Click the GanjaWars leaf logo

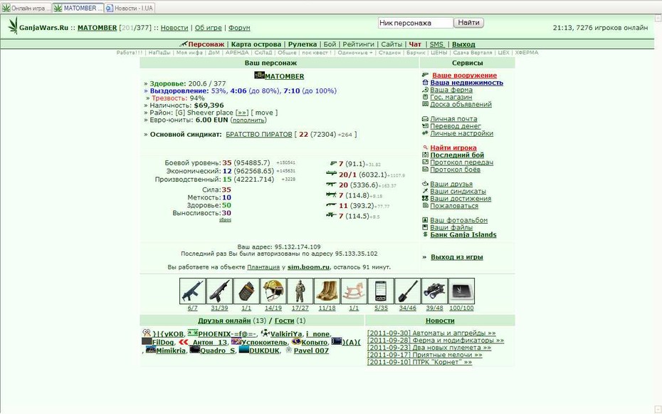tap(13, 26)
